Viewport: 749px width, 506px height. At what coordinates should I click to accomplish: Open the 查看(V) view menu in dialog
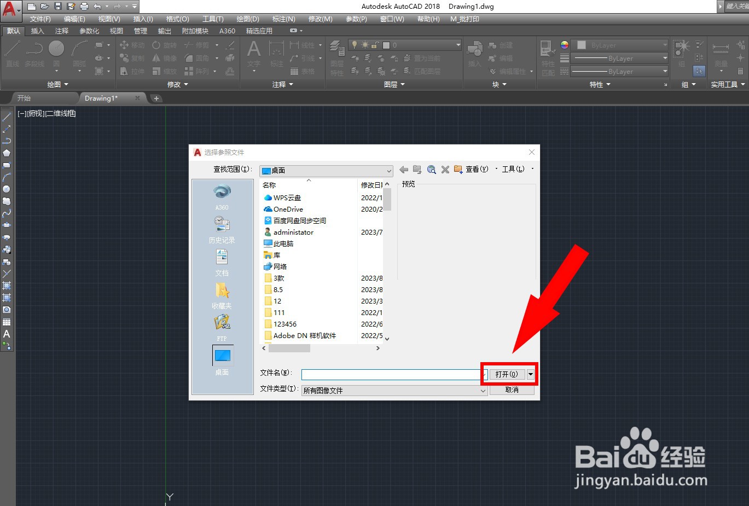pos(477,170)
